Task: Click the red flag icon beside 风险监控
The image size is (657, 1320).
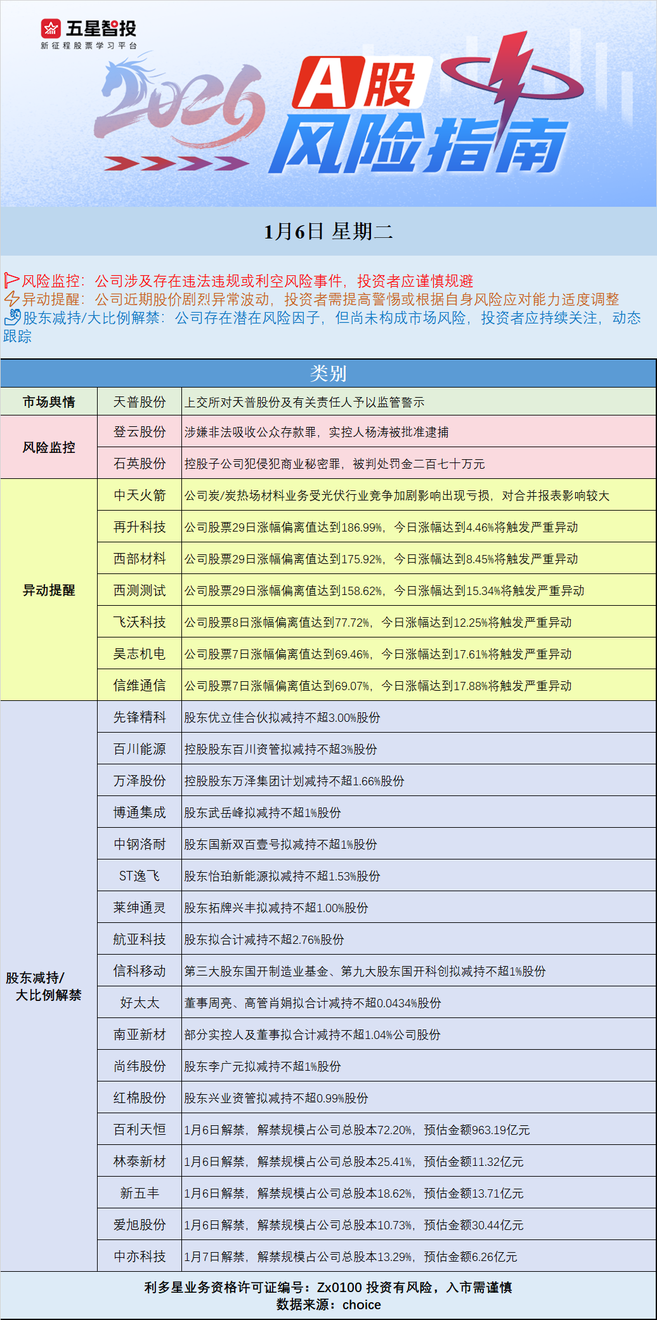Action: click(11, 280)
